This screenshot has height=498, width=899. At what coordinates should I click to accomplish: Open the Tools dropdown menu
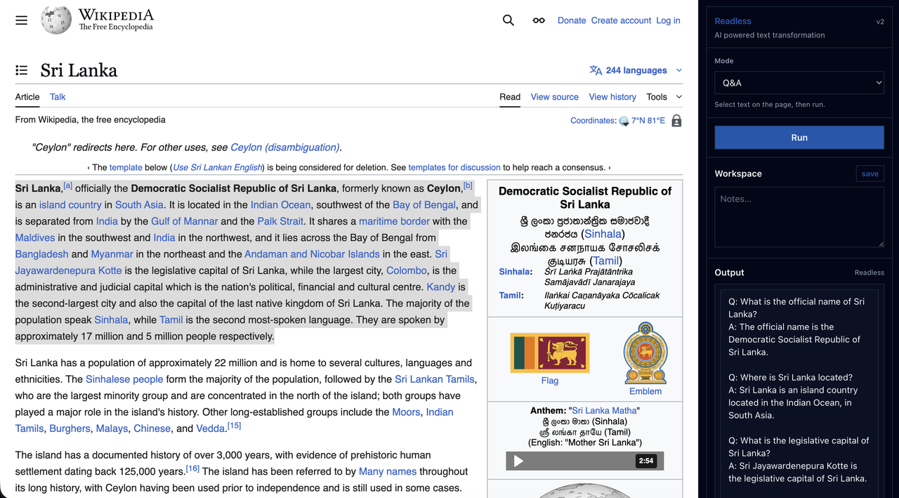(664, 97)
